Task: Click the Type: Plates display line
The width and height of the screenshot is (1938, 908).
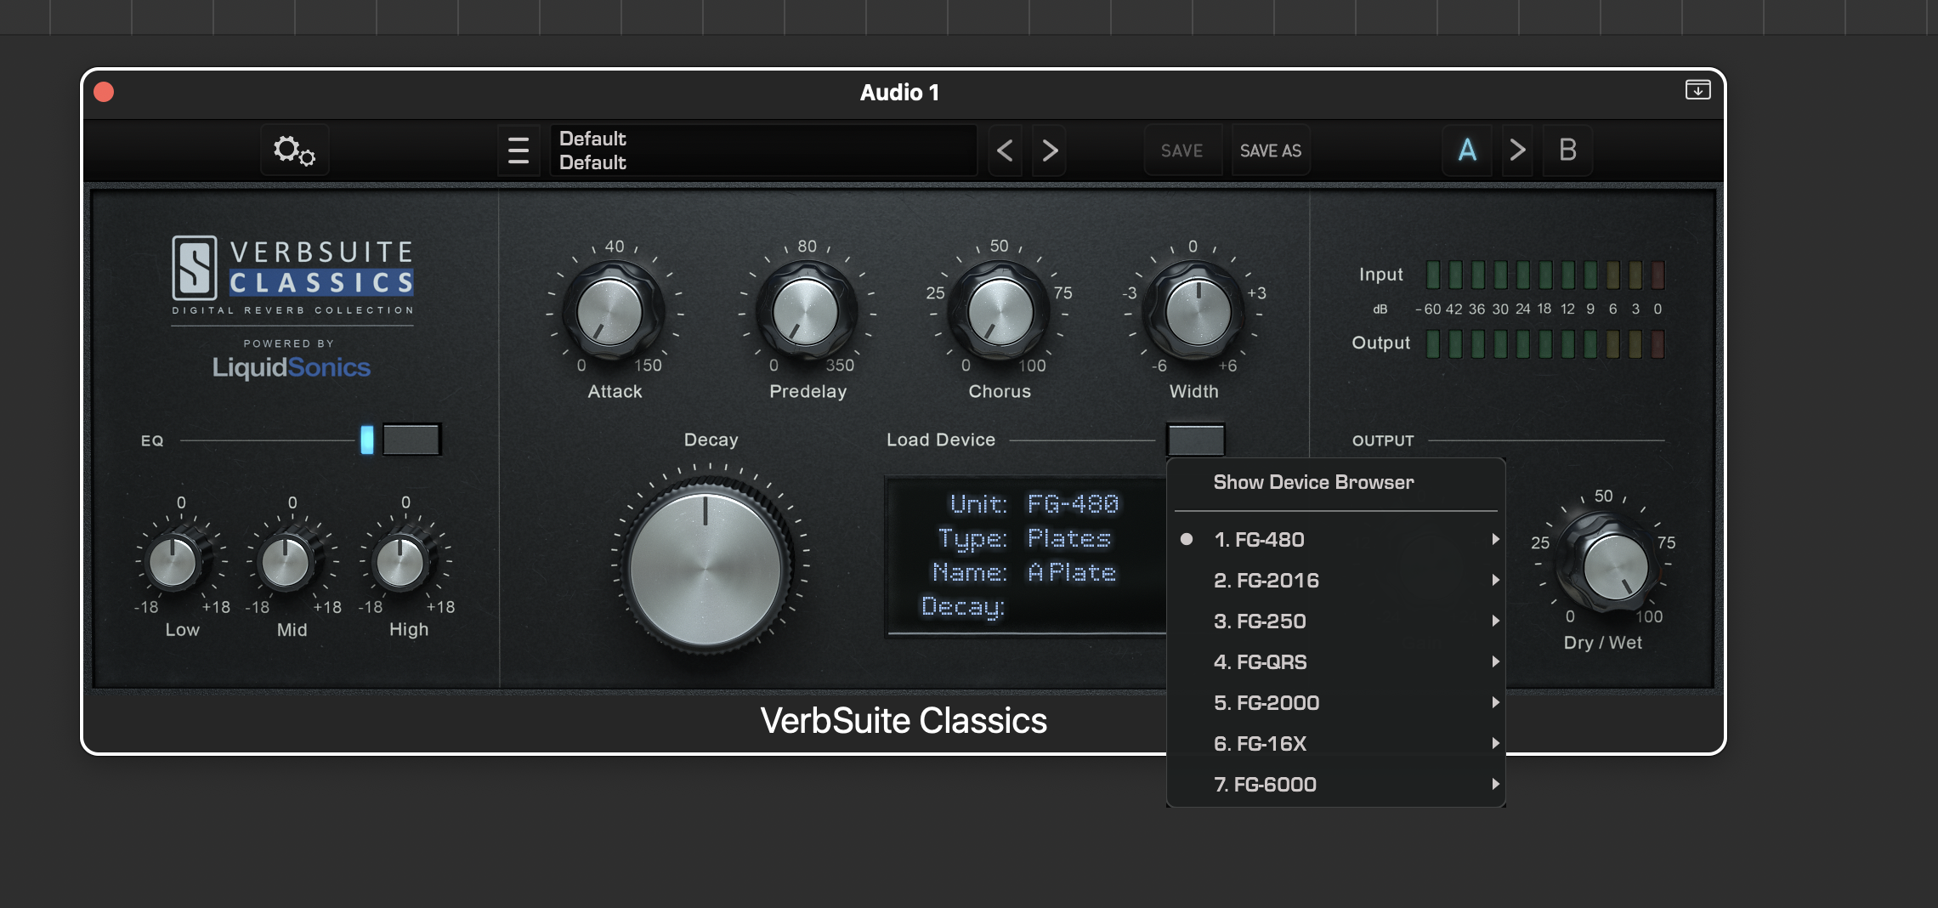Action: point(1024,539)
